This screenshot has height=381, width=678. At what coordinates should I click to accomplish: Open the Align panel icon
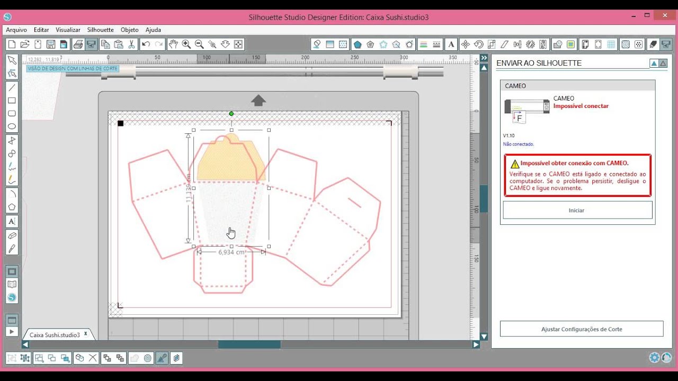[518, 44]
